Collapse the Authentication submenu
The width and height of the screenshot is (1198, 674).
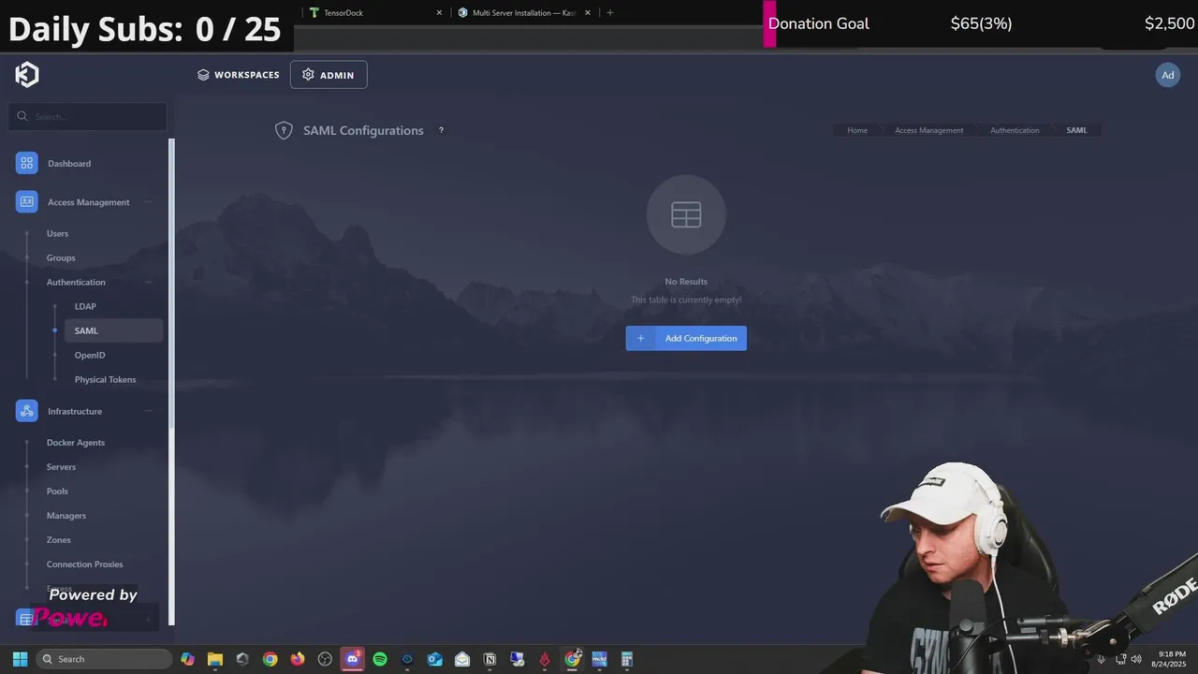(x=149, y=282)
